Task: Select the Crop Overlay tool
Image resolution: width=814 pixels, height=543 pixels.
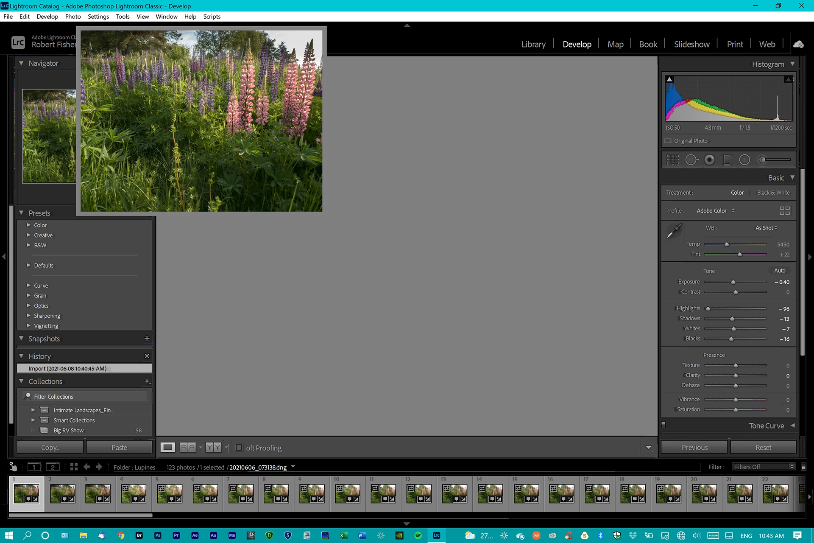Action: 672,160
